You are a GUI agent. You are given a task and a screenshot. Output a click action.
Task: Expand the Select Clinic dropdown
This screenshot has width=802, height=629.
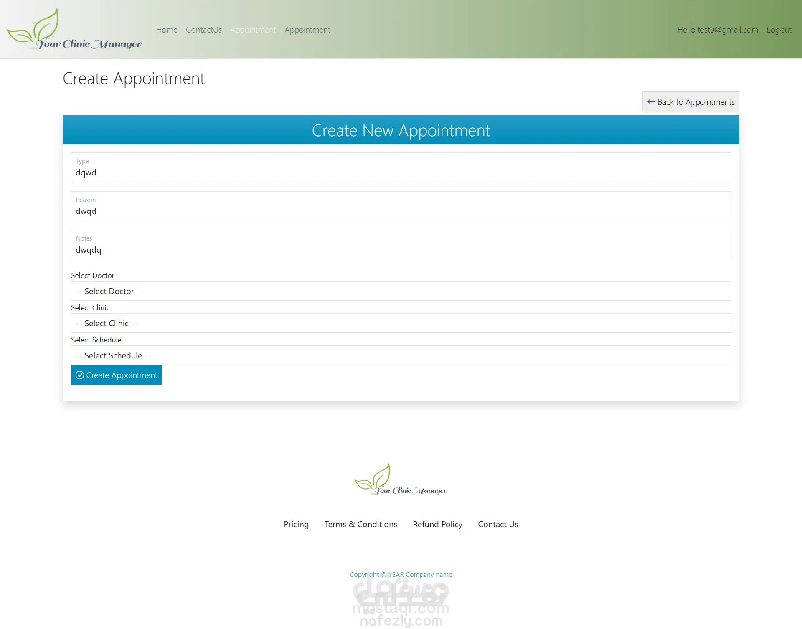tap(401, 323)
